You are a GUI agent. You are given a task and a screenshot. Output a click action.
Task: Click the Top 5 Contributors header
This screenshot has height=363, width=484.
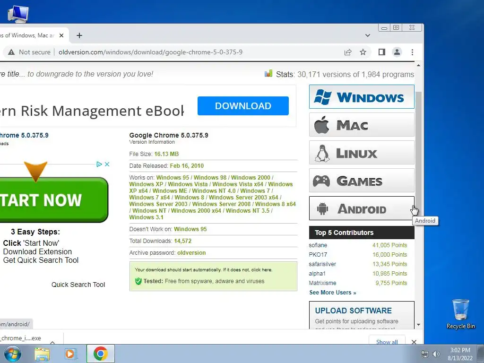pyautogui.click(x=362, y=233)
